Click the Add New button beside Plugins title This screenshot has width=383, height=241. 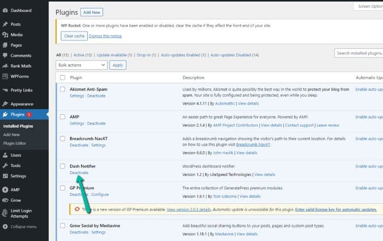92,12
